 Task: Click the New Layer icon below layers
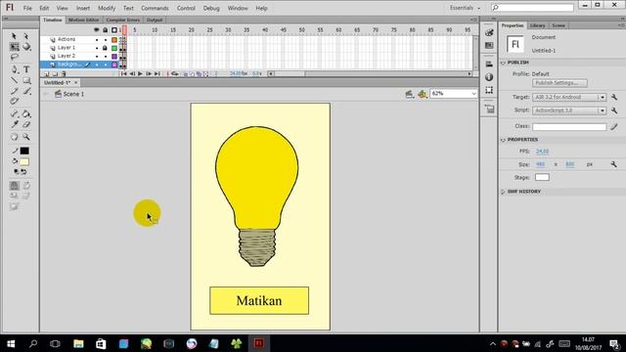tap(46, 74)
